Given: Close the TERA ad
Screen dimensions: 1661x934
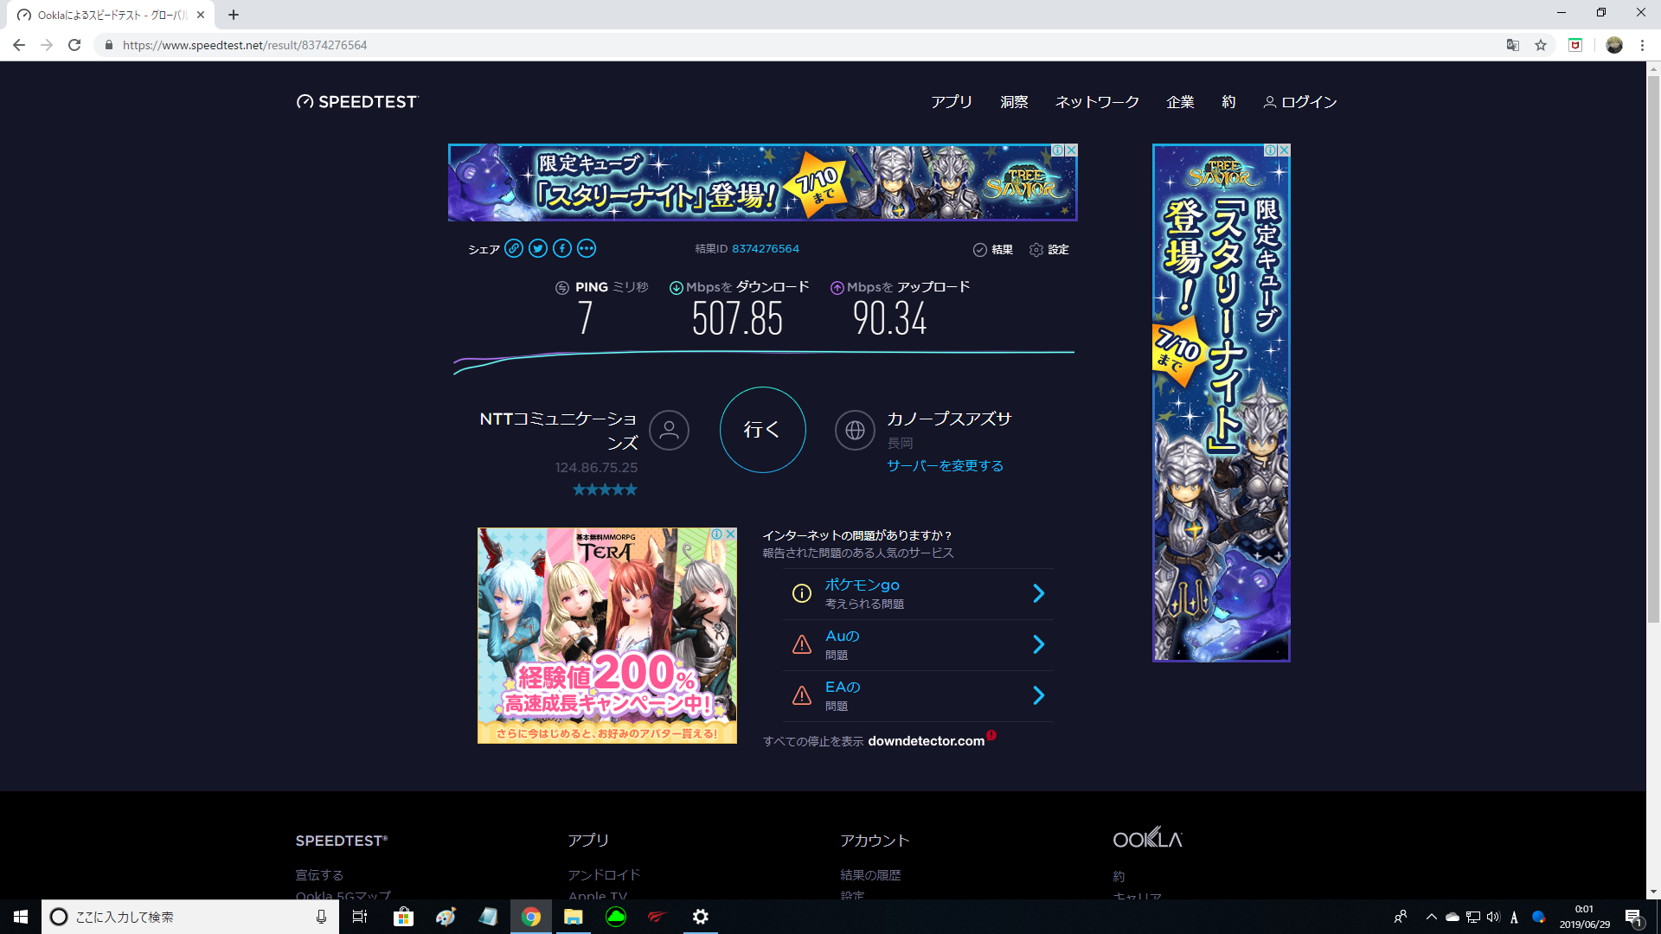Looking at the screenshot, I should point(730,534).
